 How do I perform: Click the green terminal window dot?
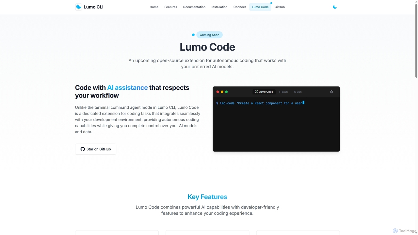coord(226,92)
